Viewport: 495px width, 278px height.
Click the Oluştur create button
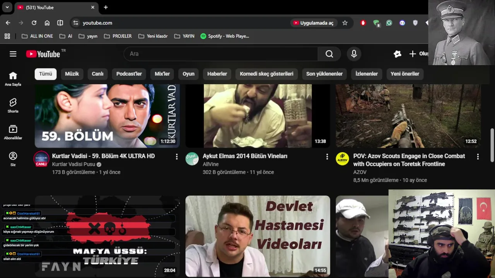(x=418, y=54)
